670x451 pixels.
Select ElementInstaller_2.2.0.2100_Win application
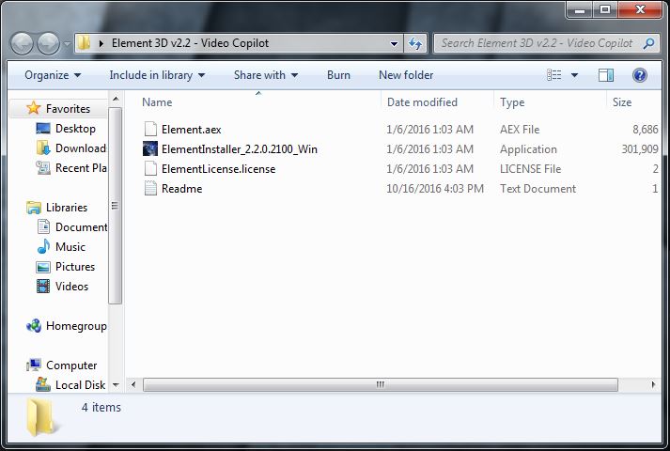(x=240, y=149)
